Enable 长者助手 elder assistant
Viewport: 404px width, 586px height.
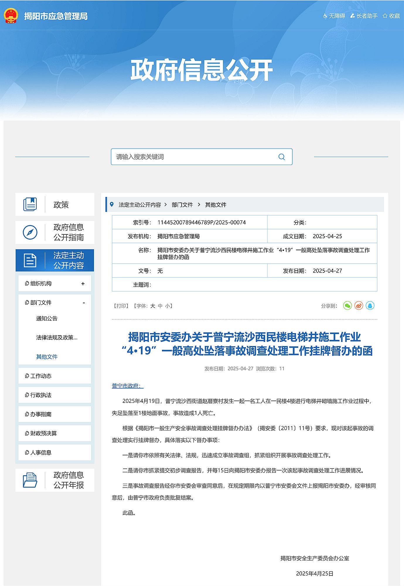364,16
